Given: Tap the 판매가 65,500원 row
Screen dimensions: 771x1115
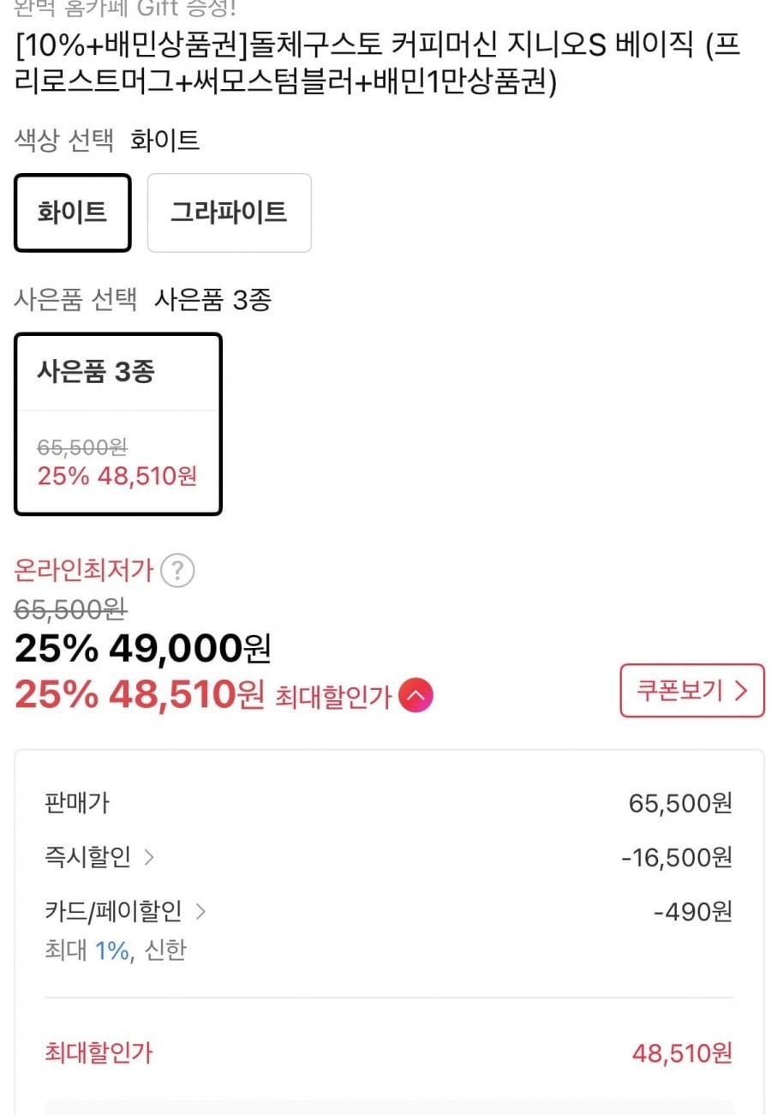Looking at the screenshot, I should (x=388, y=803).
